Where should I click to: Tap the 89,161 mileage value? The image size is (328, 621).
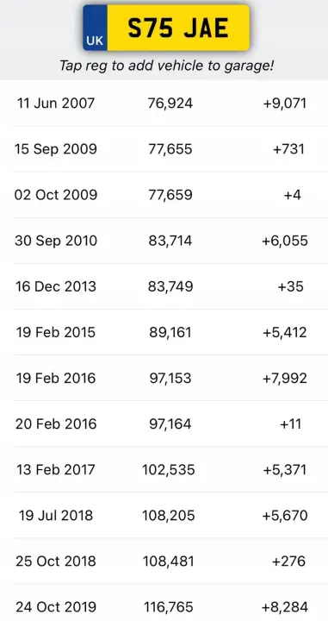(x=170, y=332)
